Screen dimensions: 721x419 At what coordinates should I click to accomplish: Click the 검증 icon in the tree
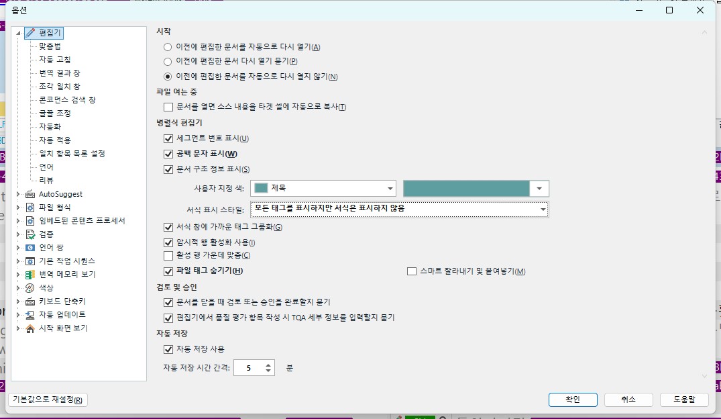point(30,234)
